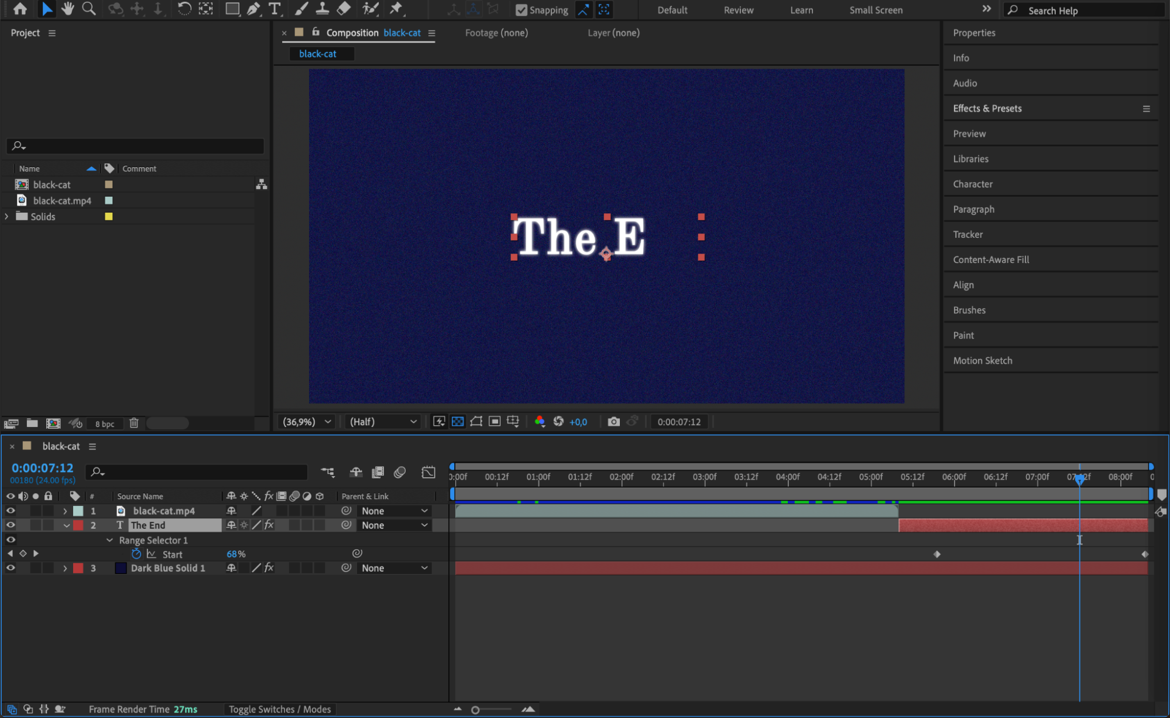Take snapshot with camera icon
Screen dimensions: 1170x718
tap(613, 422)
